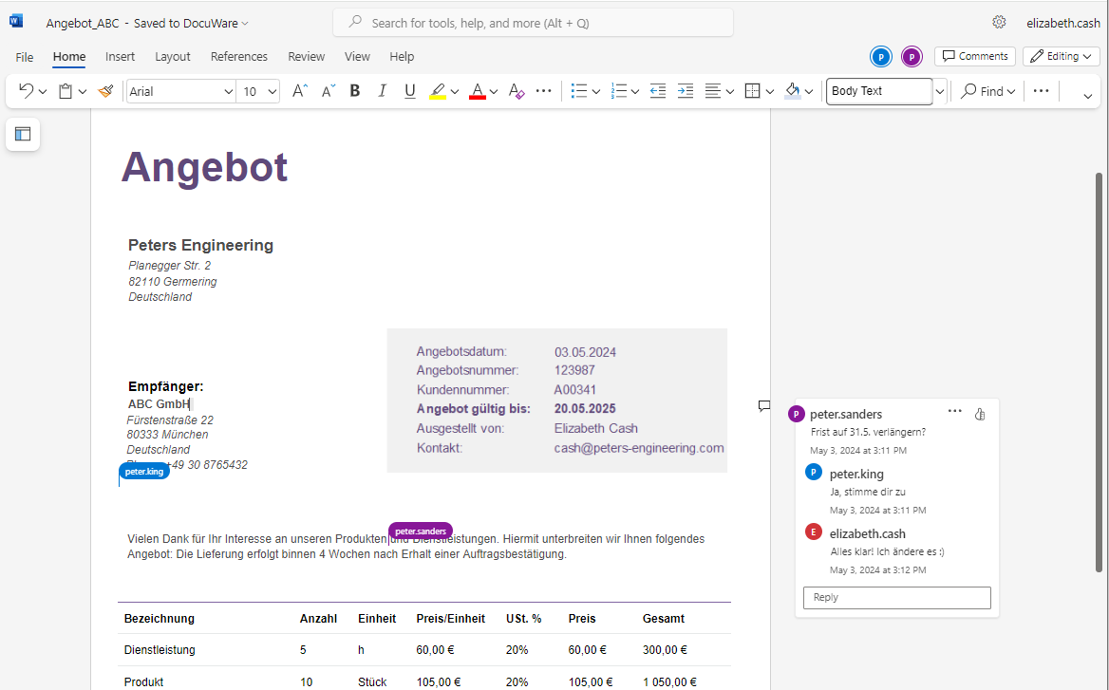Decrease the paragraph indent

tap(657, 91)
